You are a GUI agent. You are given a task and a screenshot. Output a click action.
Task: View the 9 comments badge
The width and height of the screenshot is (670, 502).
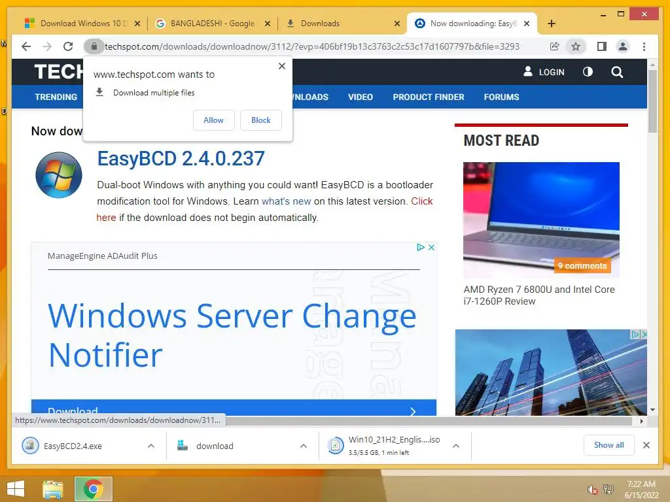tap(582, 265)
